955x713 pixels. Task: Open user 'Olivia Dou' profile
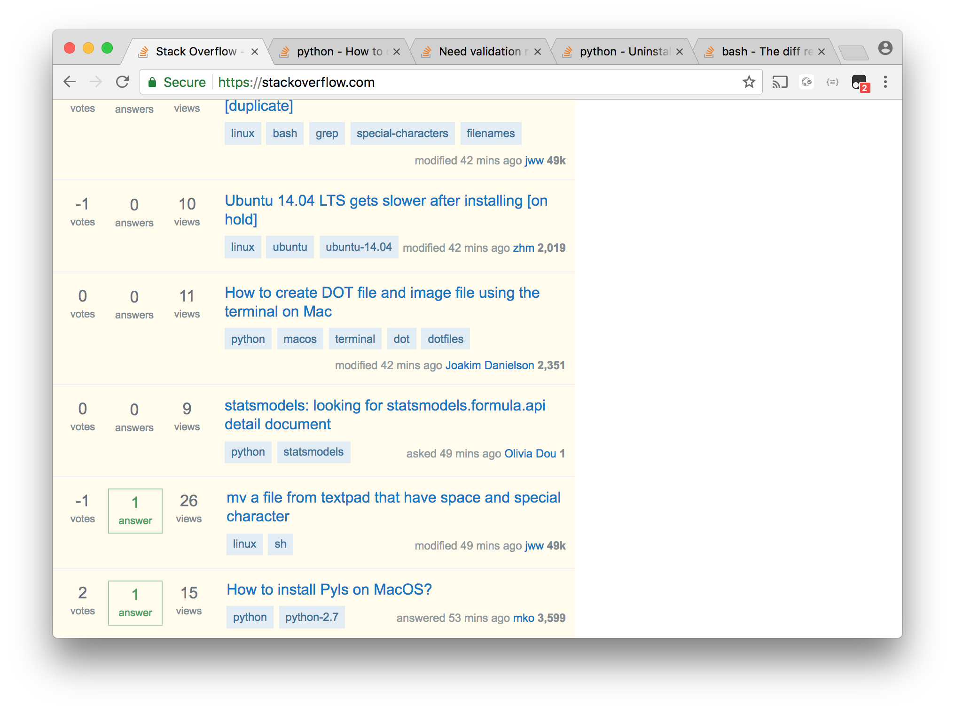pyautogui.click(x=530, y=454)
